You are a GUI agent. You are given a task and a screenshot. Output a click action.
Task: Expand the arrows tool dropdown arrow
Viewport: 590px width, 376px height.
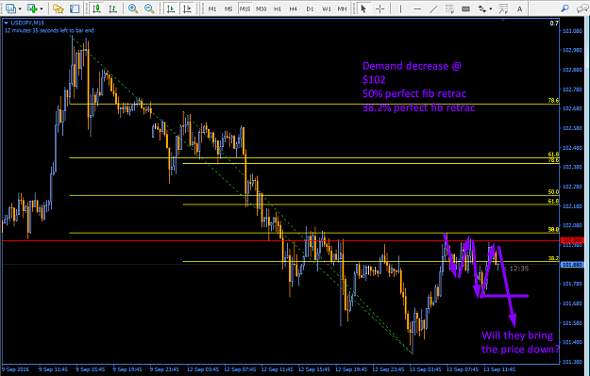click(491, 8)
